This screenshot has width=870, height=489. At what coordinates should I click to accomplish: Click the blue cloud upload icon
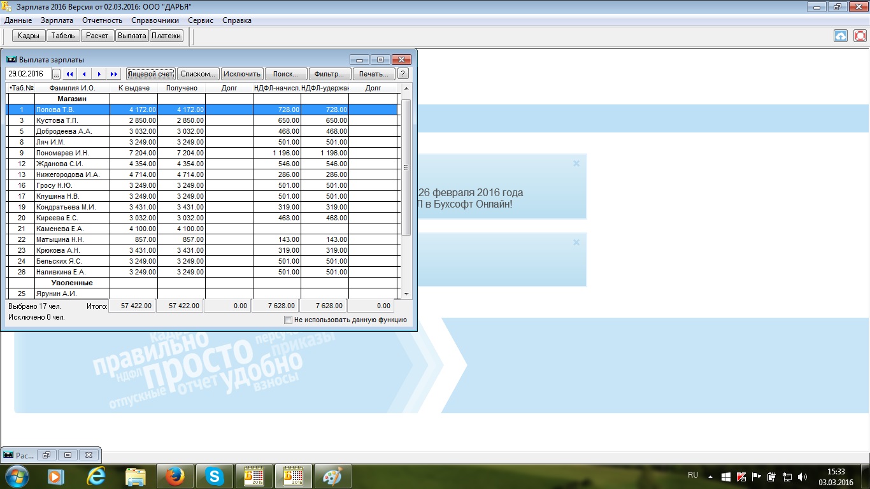click(x=841, y=36)
